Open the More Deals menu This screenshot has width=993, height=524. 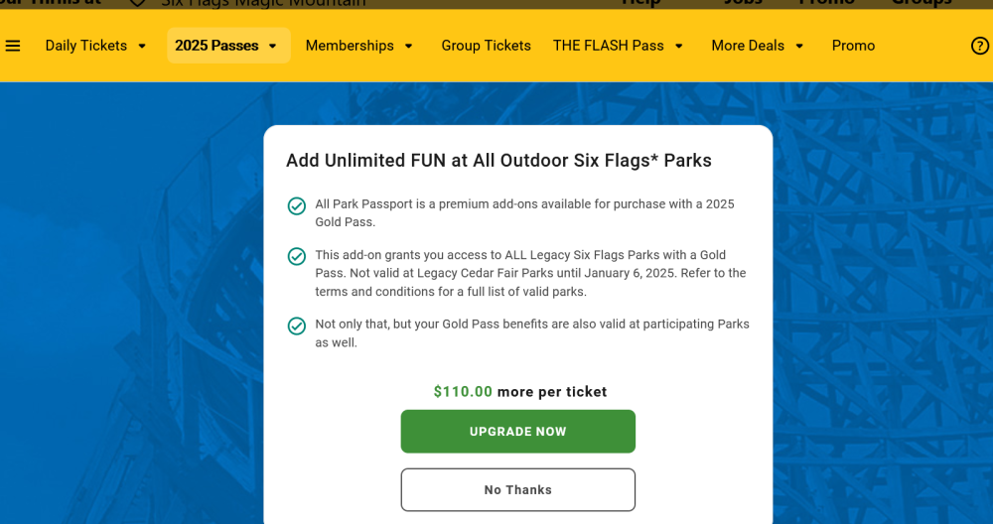click(748, 46)
